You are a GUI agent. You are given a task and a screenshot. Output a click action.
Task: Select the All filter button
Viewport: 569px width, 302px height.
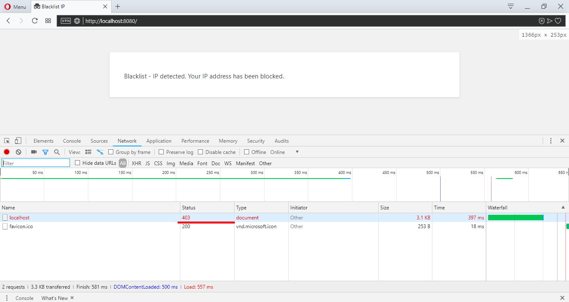[x=122, y=164]
